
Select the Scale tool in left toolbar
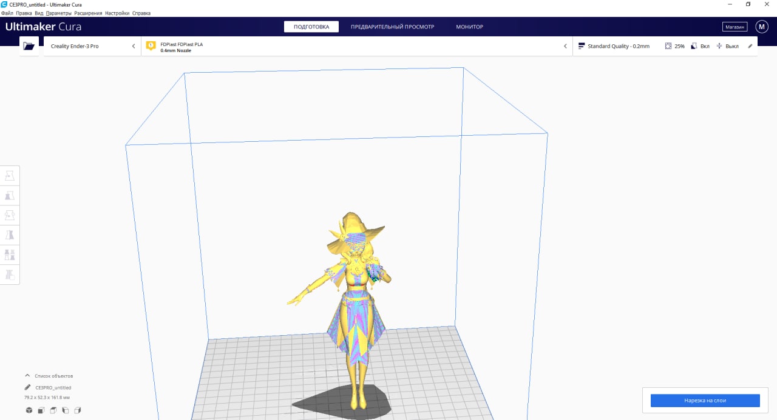coord(10,196)
